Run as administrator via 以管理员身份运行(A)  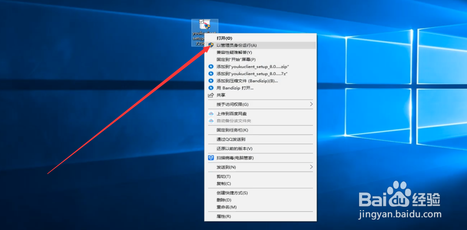260,45
